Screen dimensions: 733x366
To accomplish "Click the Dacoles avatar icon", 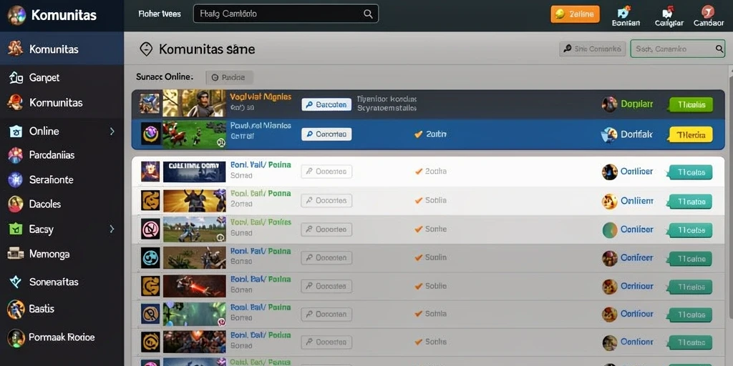I will 16,204.
